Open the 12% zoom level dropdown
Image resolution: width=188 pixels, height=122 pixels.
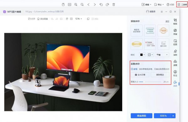79,19
